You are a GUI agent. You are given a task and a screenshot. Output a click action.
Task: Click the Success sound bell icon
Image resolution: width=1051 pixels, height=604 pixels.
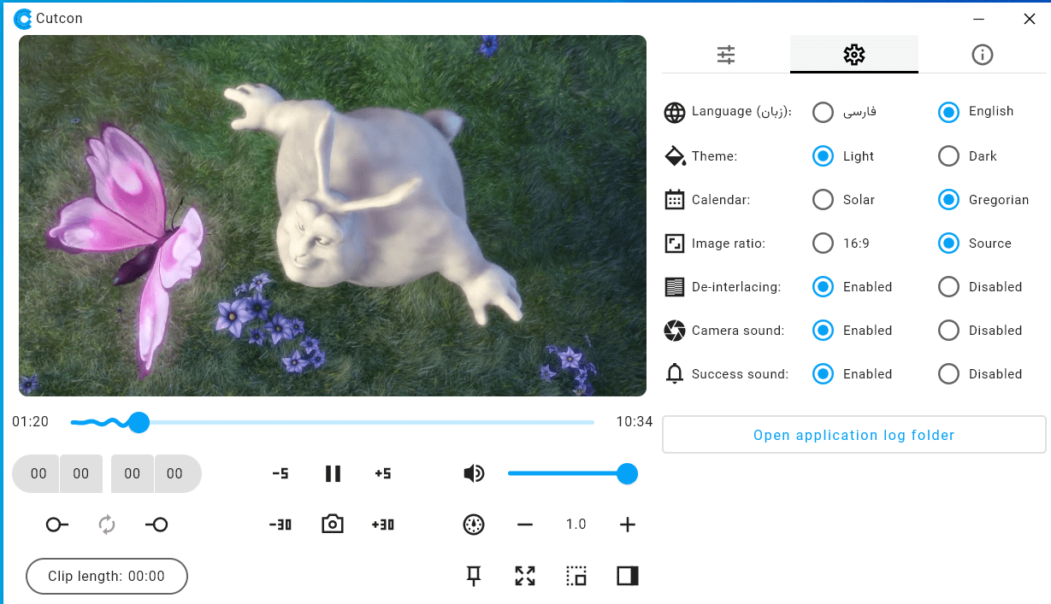(675, 374)
